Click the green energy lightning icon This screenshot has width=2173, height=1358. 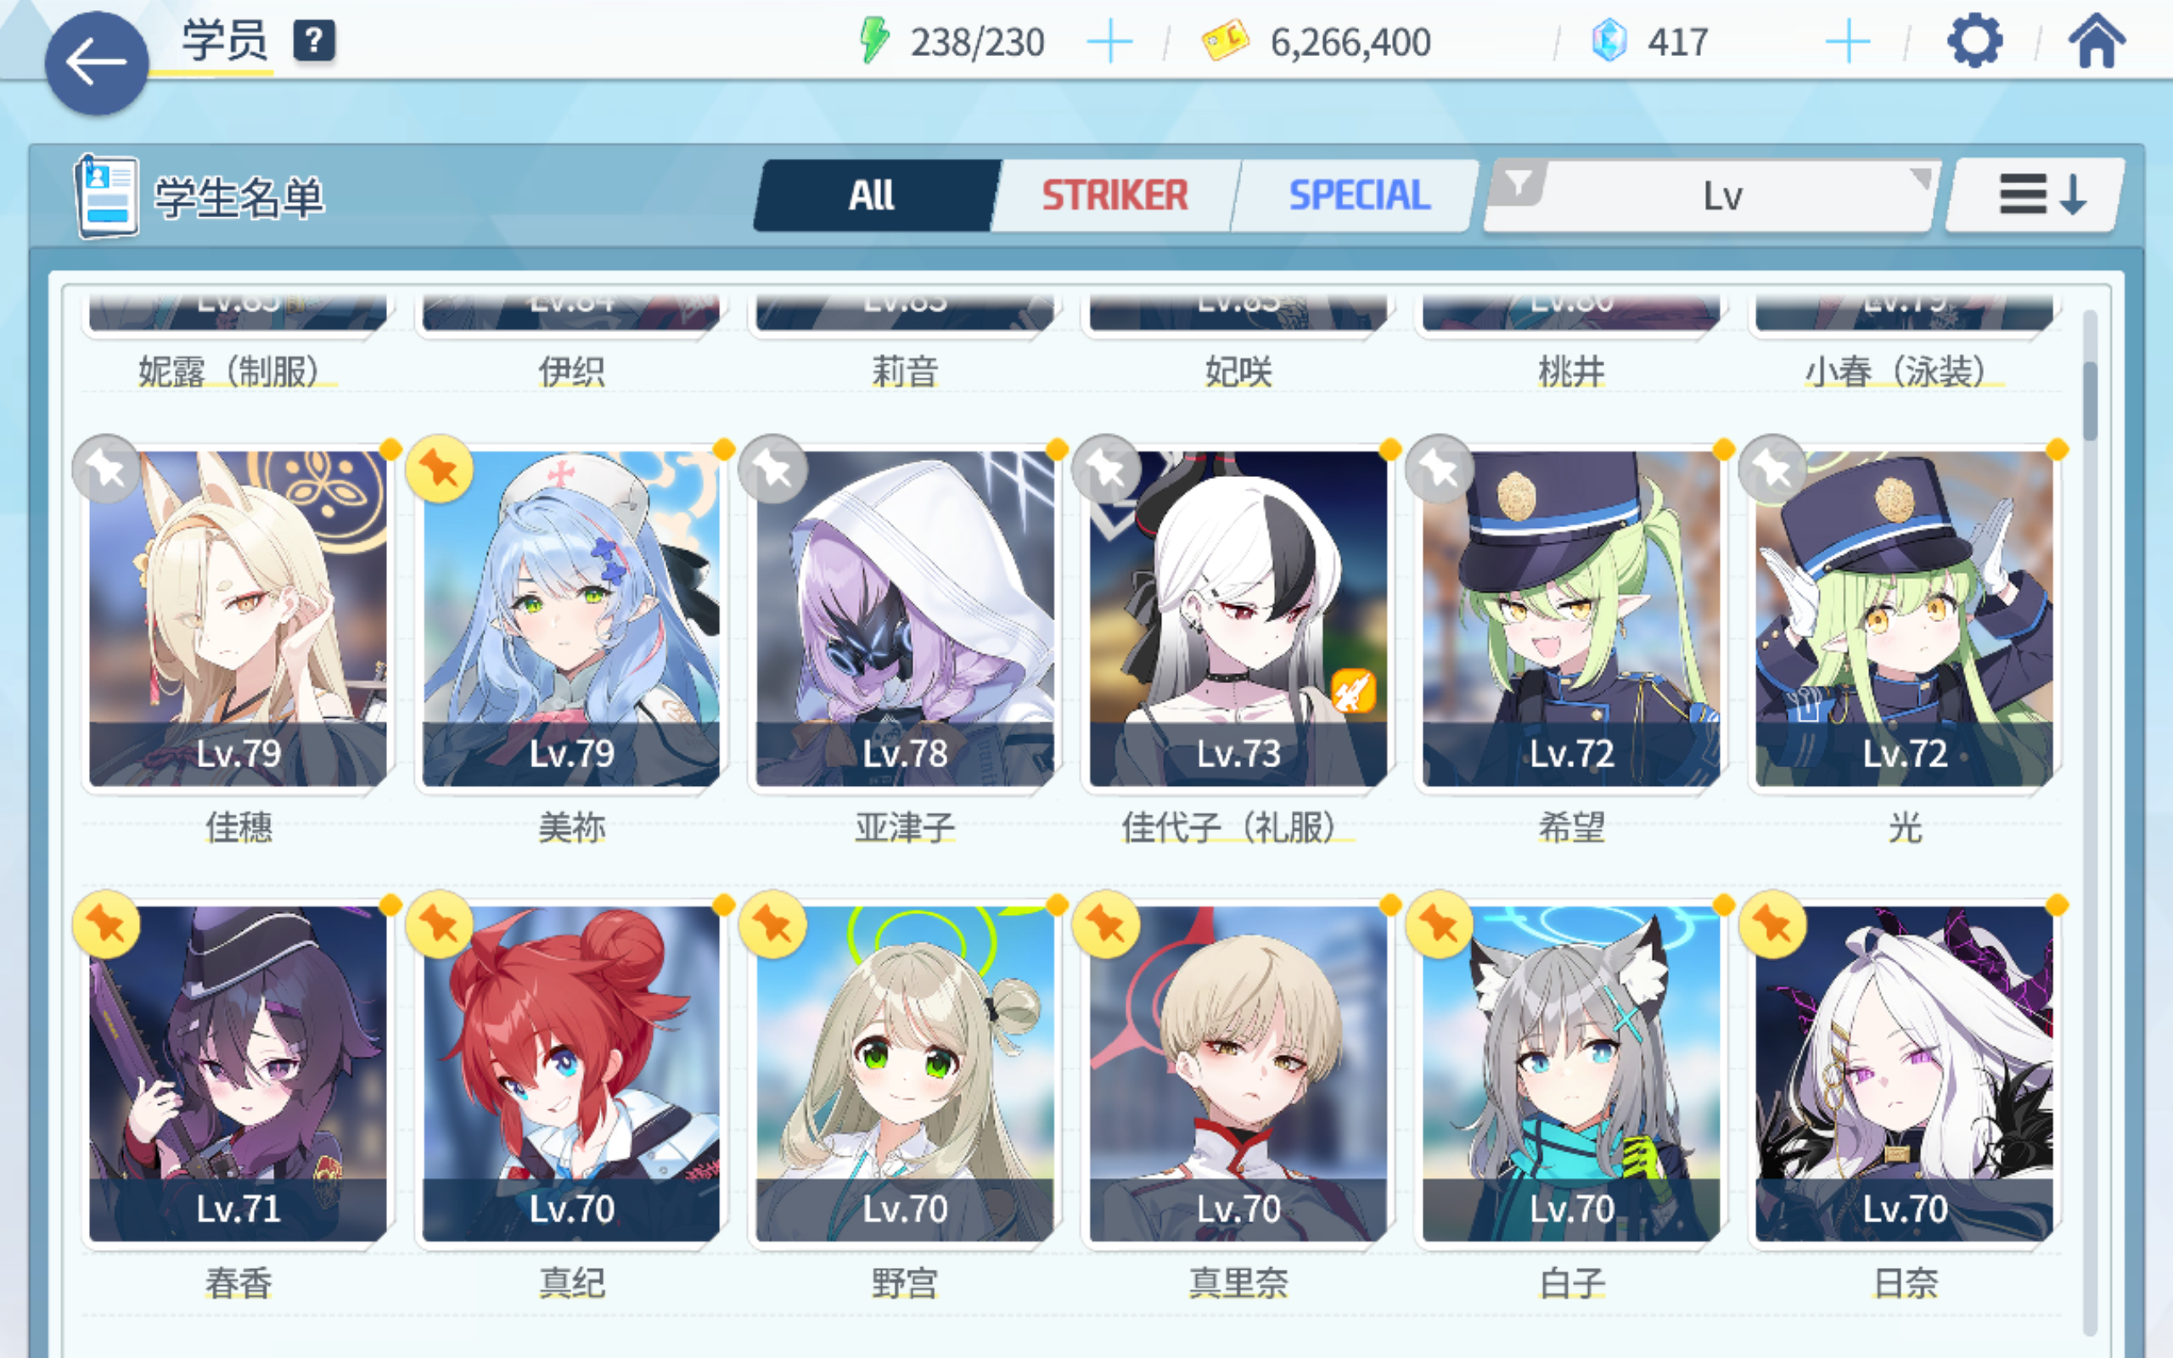[x=873, y=42]
